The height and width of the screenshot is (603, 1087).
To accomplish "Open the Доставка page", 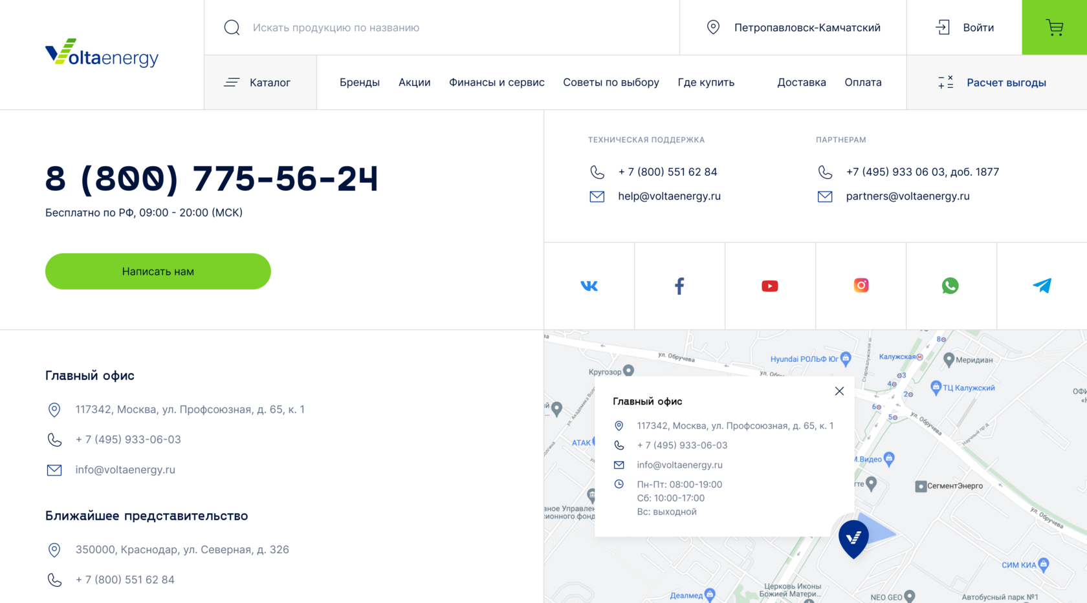I will pyautogui.click(x=802, y=82).
